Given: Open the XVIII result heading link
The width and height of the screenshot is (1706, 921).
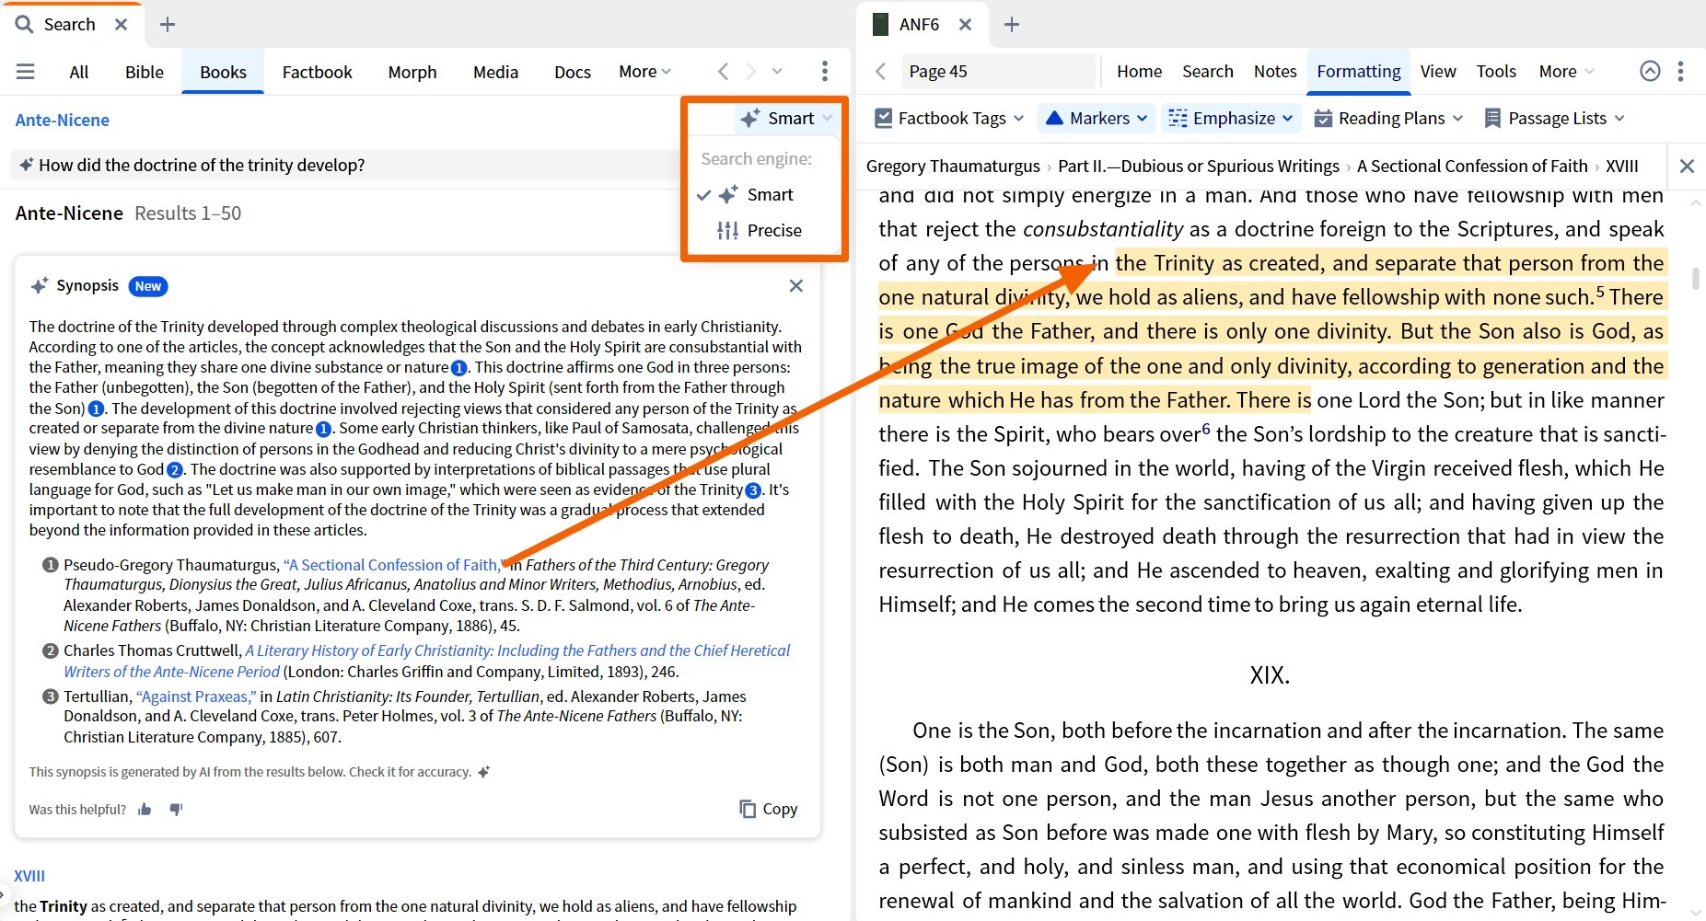Looking at the screenshot, I should pyautogui.click(x=29, y=876).
